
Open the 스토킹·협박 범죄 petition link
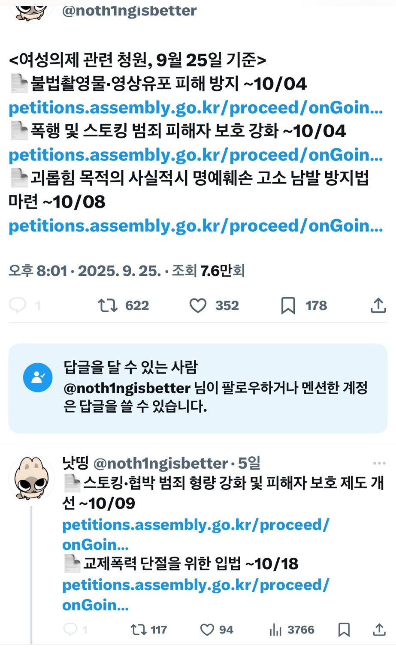click(x=195, y=524)
